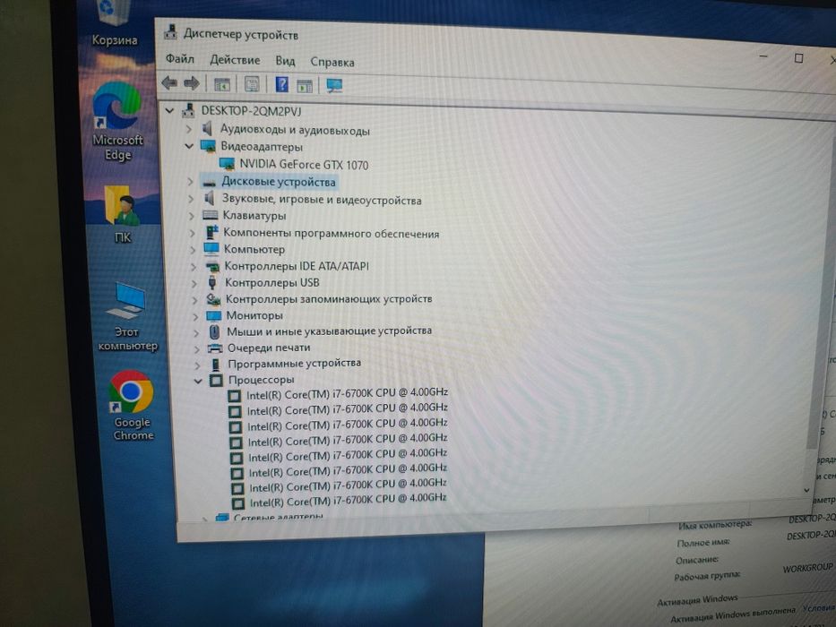Open the Этот компьютер desktop icon

coord(127,317)
